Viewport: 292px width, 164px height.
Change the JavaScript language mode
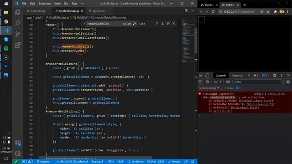pyautogui.click(x=136, y=162)
